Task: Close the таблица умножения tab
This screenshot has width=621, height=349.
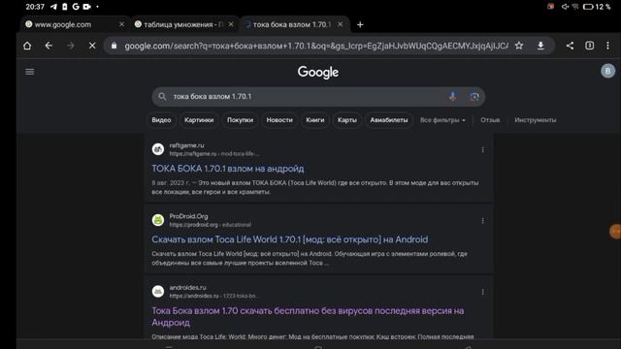Action: coord(231,24)
